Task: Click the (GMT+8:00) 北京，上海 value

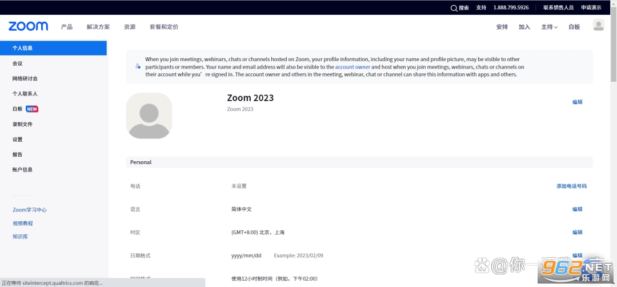Action: 258,232
